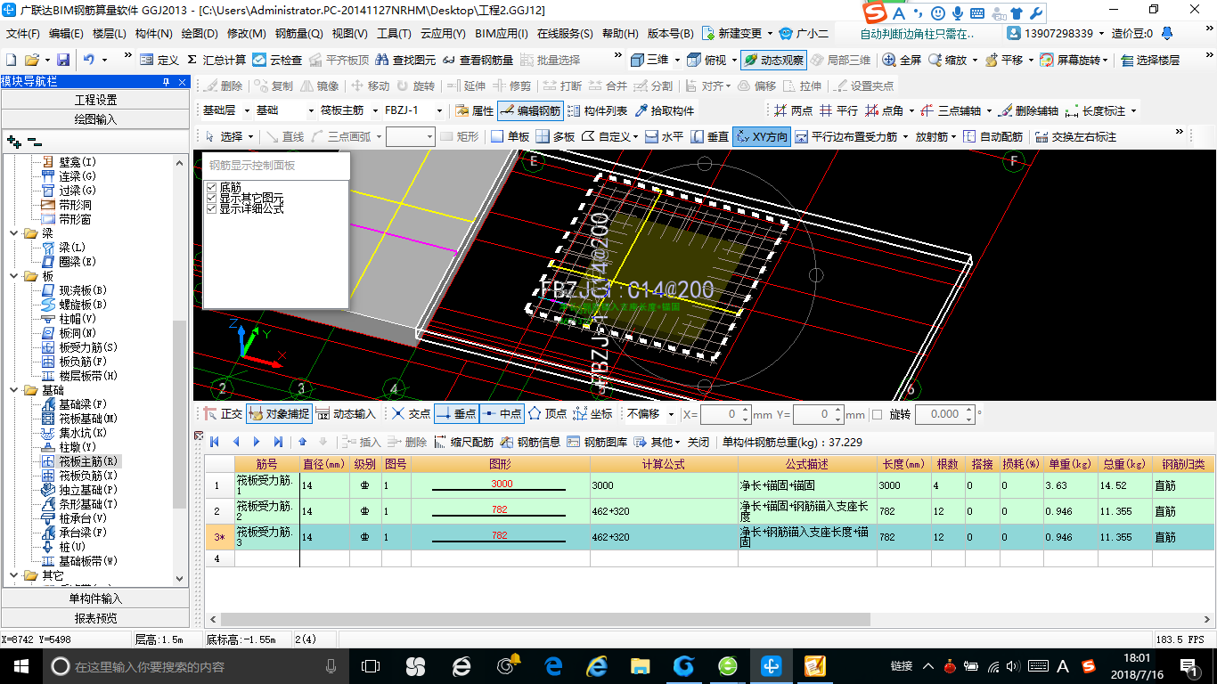This screenshot has height=684, width=1217.
Task: Toggle 正交 orthogonal mode
Action: coord(223,414)
